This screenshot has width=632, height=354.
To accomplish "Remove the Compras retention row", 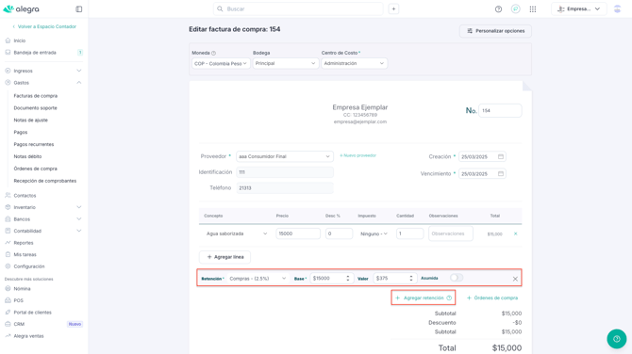I will pyautogui.click(x=515, y=279).
